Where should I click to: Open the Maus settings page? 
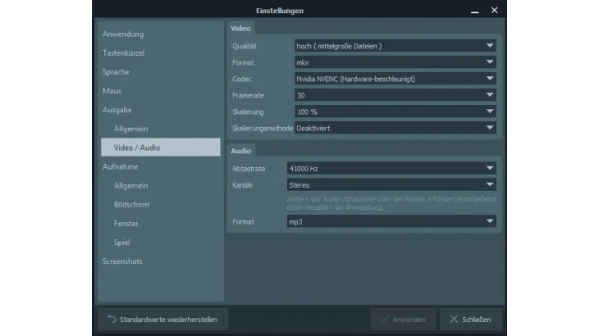tap(112, 91)
